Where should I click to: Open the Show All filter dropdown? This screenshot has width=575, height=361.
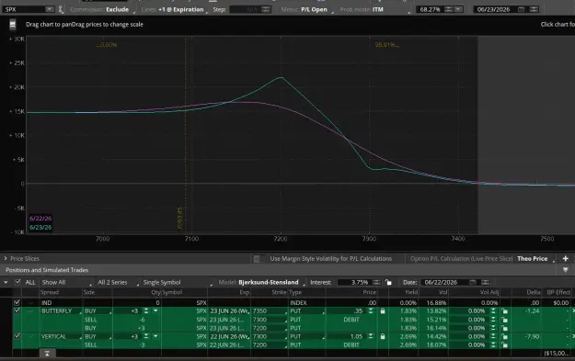[x=67, y=282]
